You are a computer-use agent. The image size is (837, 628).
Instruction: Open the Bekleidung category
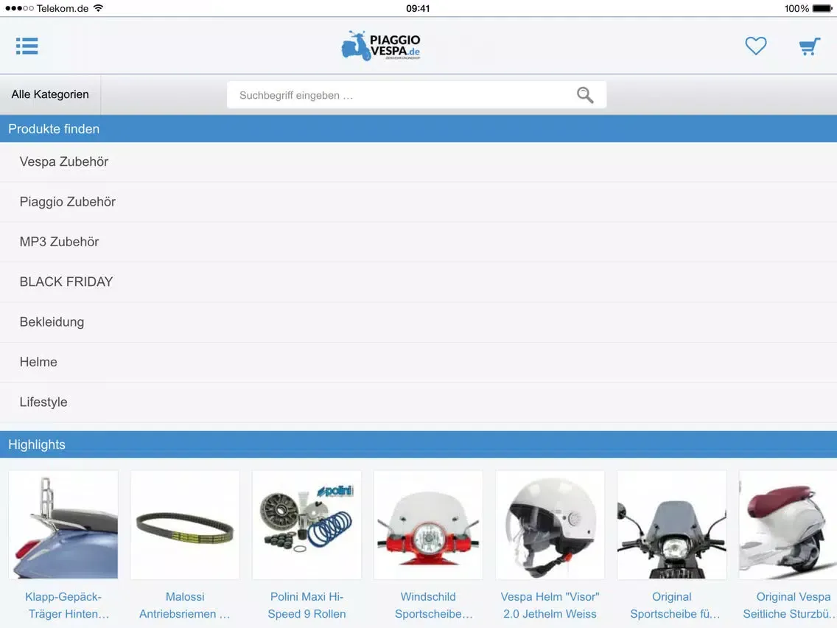(x=418, y=322)
